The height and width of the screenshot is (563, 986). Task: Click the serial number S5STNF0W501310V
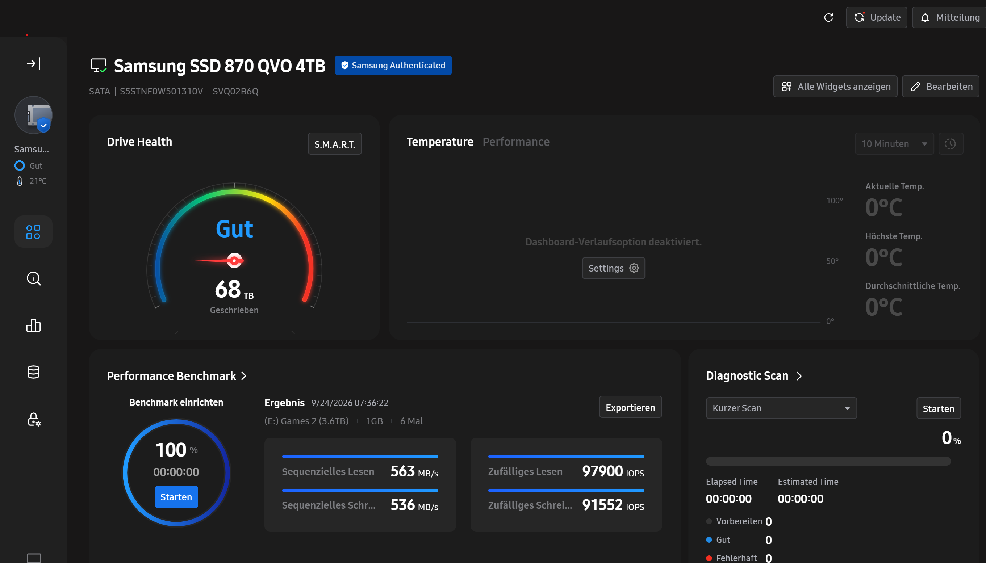click(161, 91)
